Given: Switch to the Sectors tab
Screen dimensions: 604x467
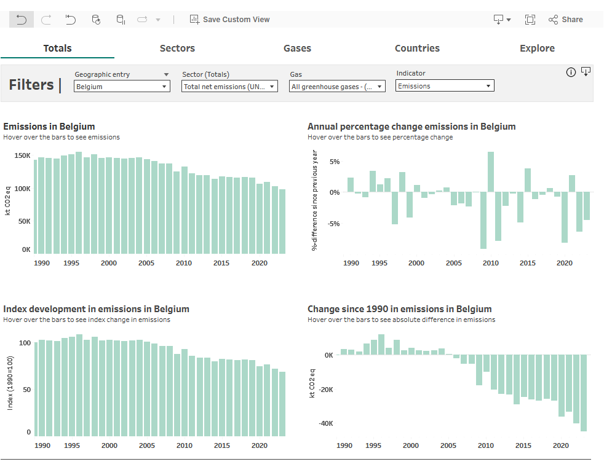Looking at the screenshot, I should [177, 49].
